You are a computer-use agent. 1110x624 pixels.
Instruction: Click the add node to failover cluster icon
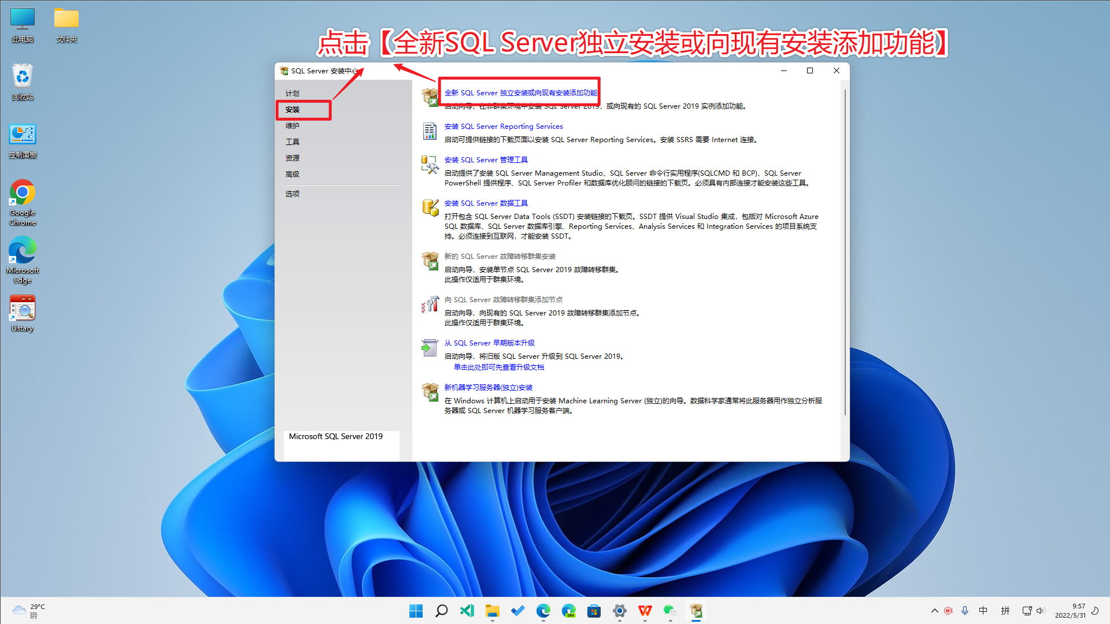click(x=430, y=304)
